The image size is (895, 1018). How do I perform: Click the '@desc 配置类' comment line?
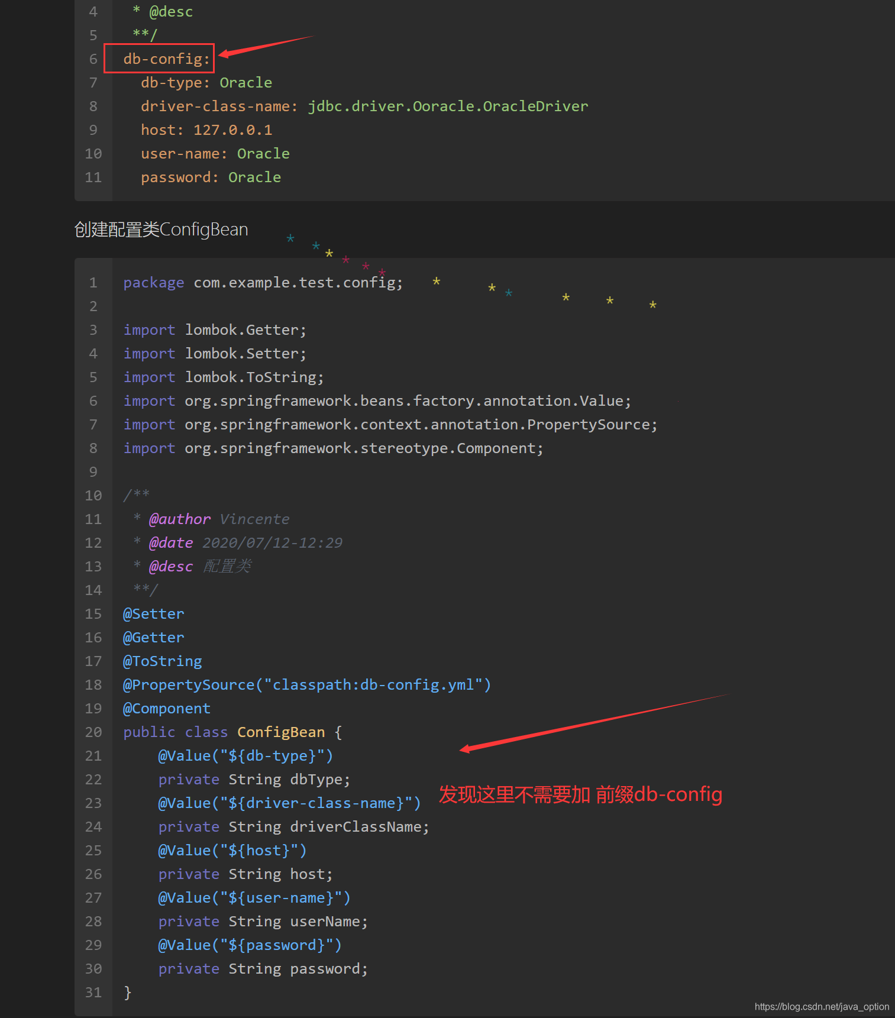192,567
